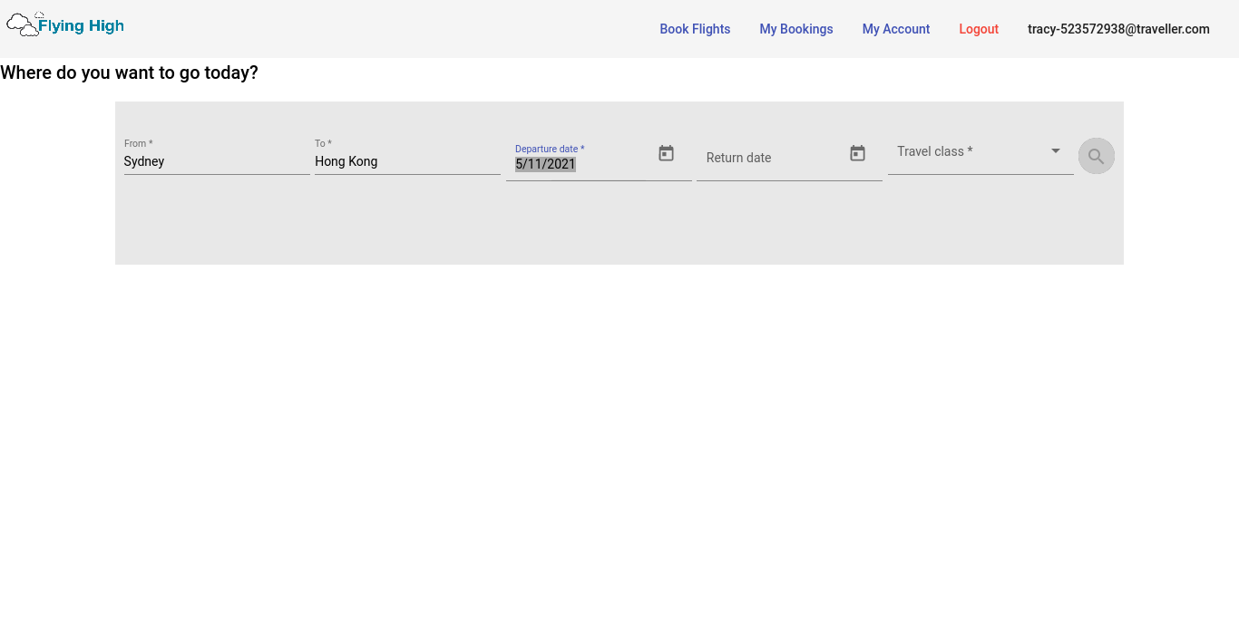Click the Return date input field
The height and width of the screenshot is (629, 1239).
(x=771, y=158)
